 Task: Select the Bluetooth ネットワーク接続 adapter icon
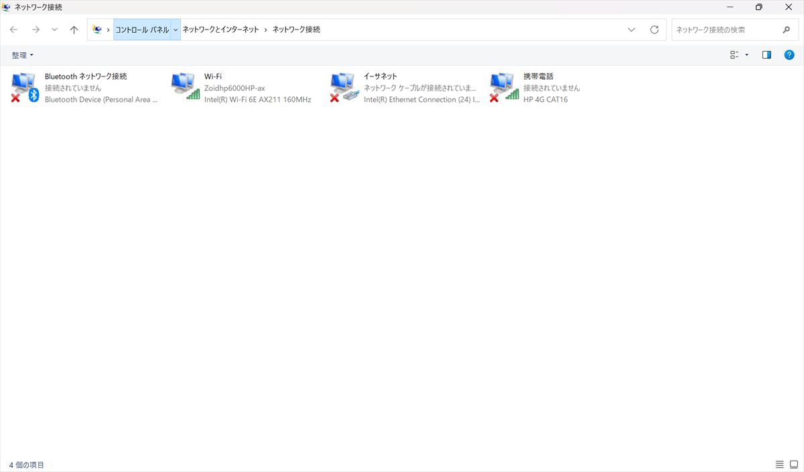pos(25,88)
